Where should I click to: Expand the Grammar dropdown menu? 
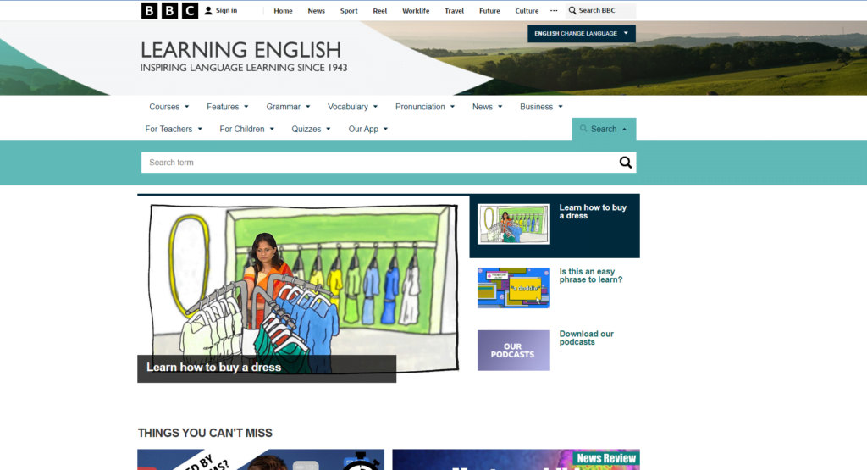click(288, 107)
